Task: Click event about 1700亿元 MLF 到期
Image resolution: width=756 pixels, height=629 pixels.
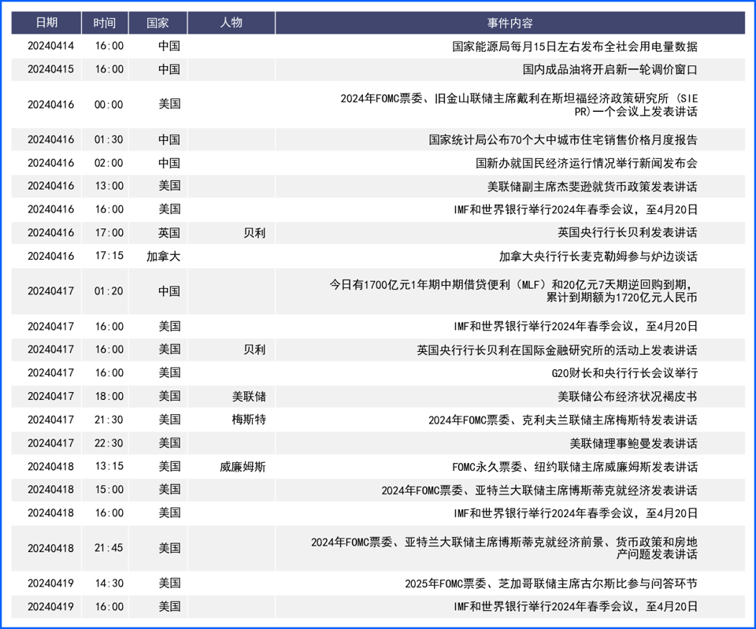Action: click(x=513, y=291)
